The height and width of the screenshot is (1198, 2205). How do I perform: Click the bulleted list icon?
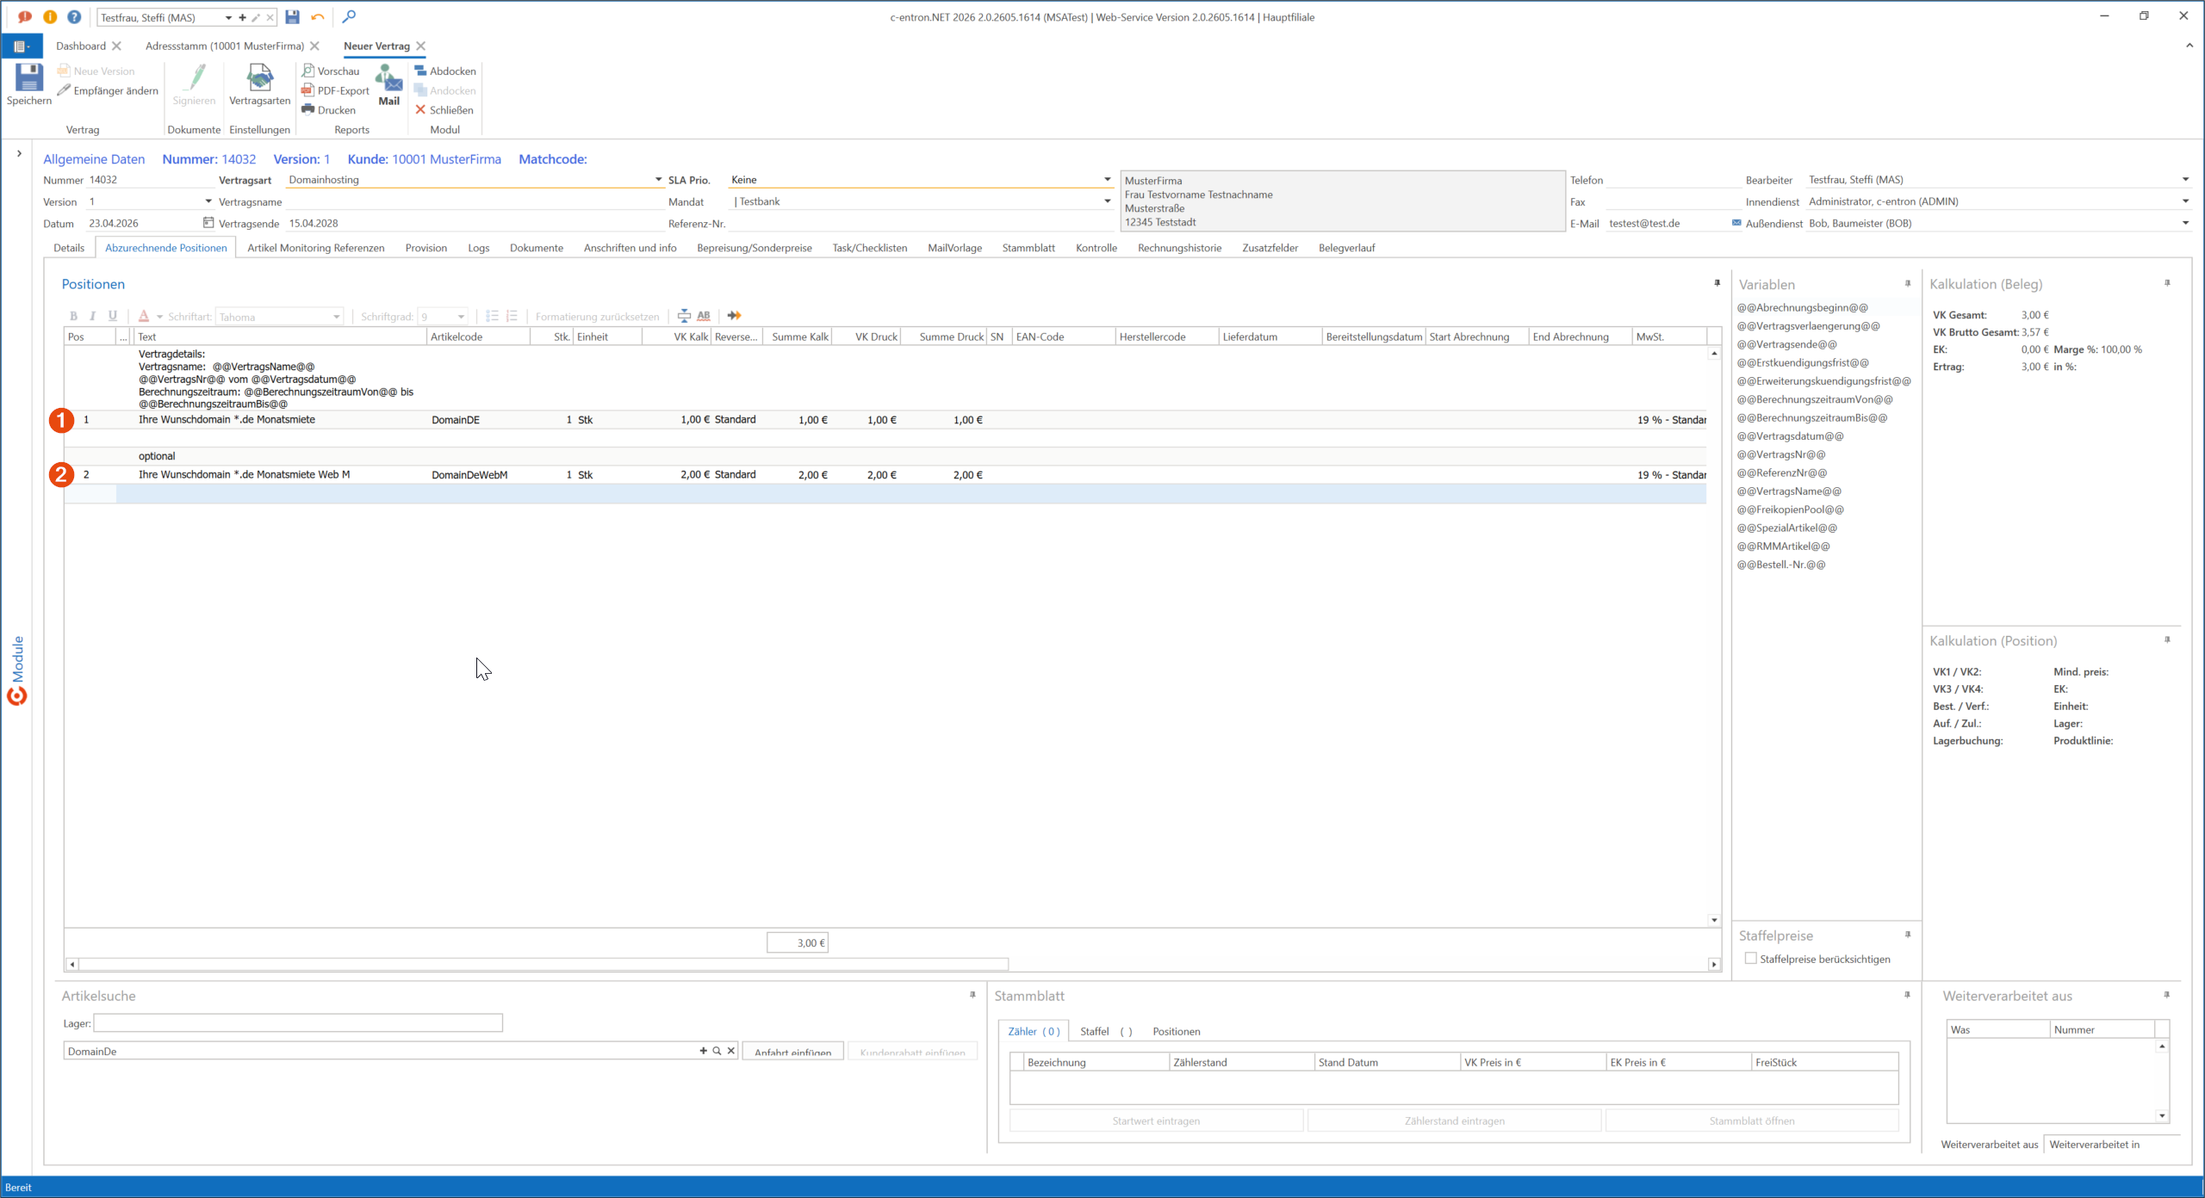[x=493, y=316]
